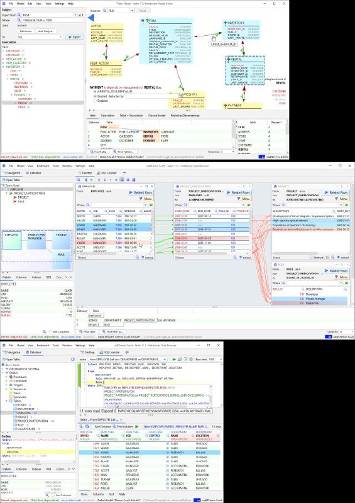Toggle Sort Columns checkbox in SQL results

(x=93, y=427)
